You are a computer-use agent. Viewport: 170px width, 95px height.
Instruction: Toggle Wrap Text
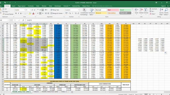point(55,10)
